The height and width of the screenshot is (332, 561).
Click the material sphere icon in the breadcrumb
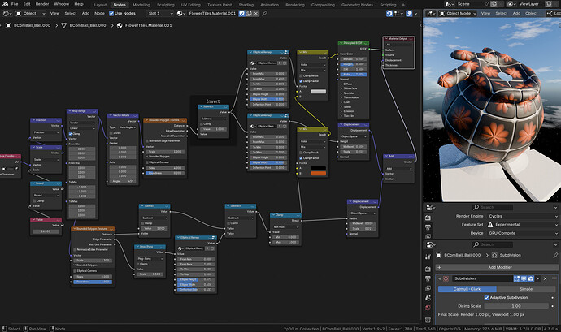(x=120, y=25)
